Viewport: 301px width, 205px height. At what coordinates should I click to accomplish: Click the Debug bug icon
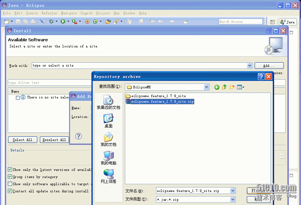pyautogui.click(x=51, y=21)
